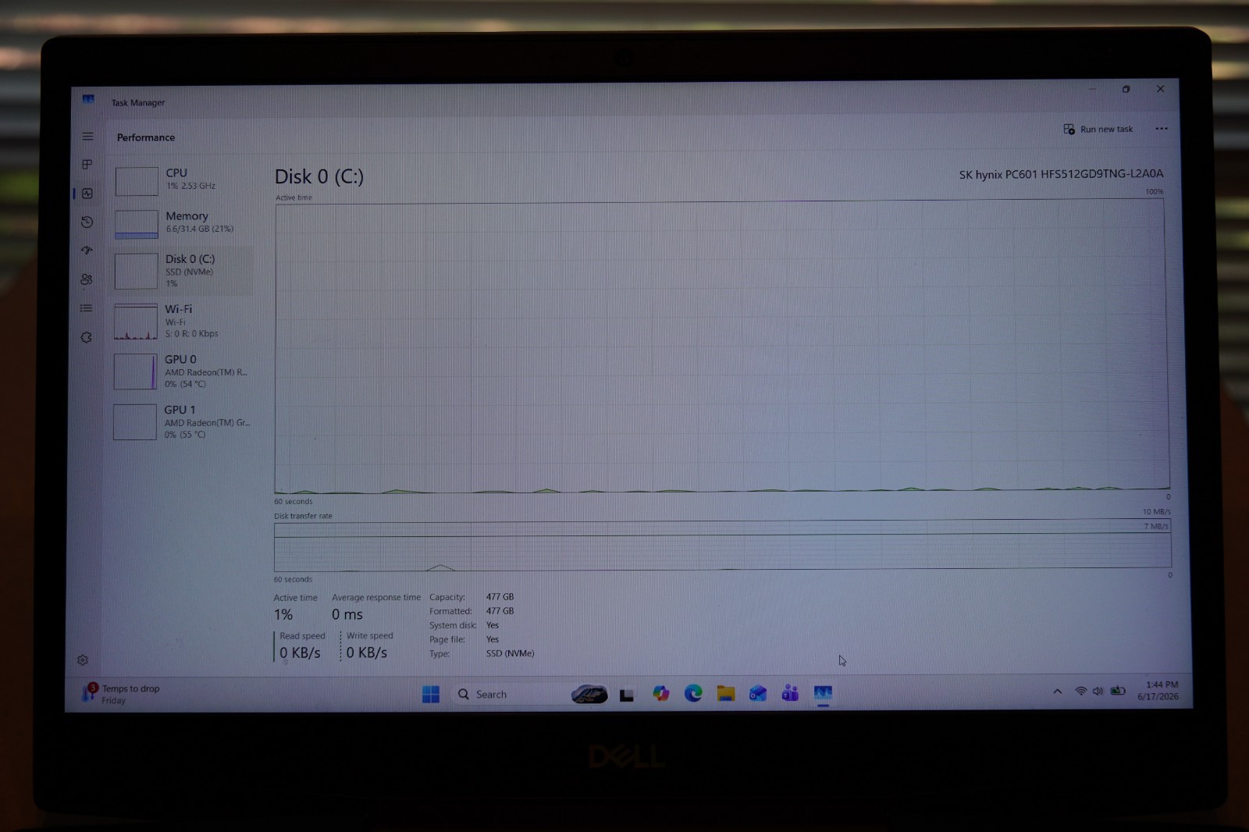Image resolution: width=1249 pixels, height=832 pixels.
Task: Click the SK hynix PC601 model name
Action: point(1061,174)
